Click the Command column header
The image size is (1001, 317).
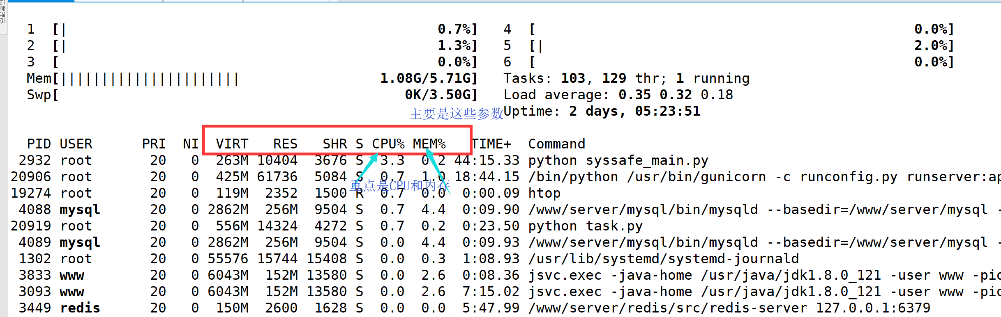556,144
